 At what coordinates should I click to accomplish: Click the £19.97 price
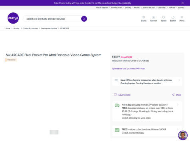click(x=116, y=57)
